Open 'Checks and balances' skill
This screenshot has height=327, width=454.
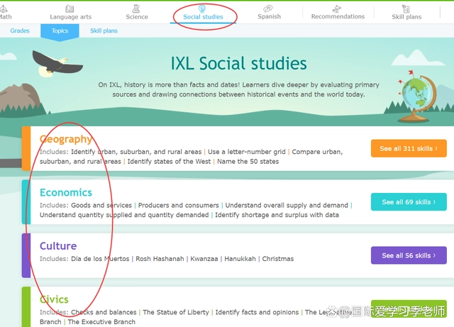point(104,312)
